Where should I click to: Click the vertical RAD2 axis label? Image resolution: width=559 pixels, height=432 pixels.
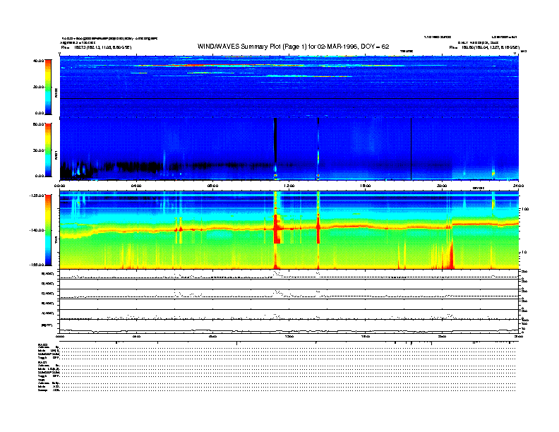[x=56, y=92]
